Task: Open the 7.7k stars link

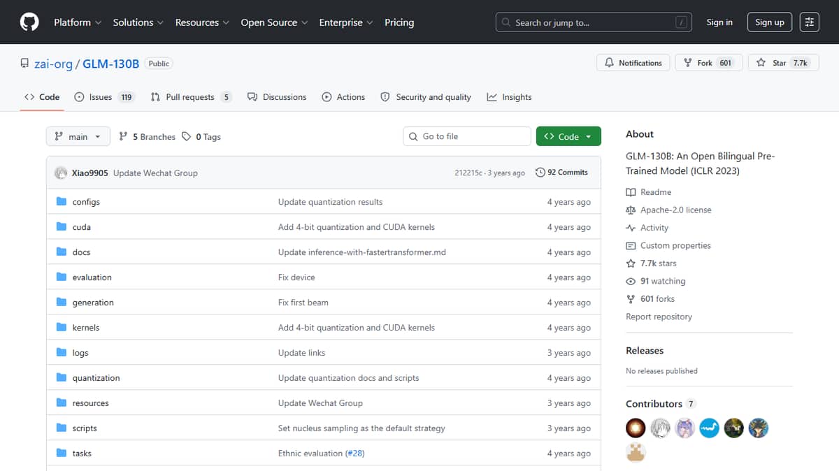Action: (x=651, y=263)
